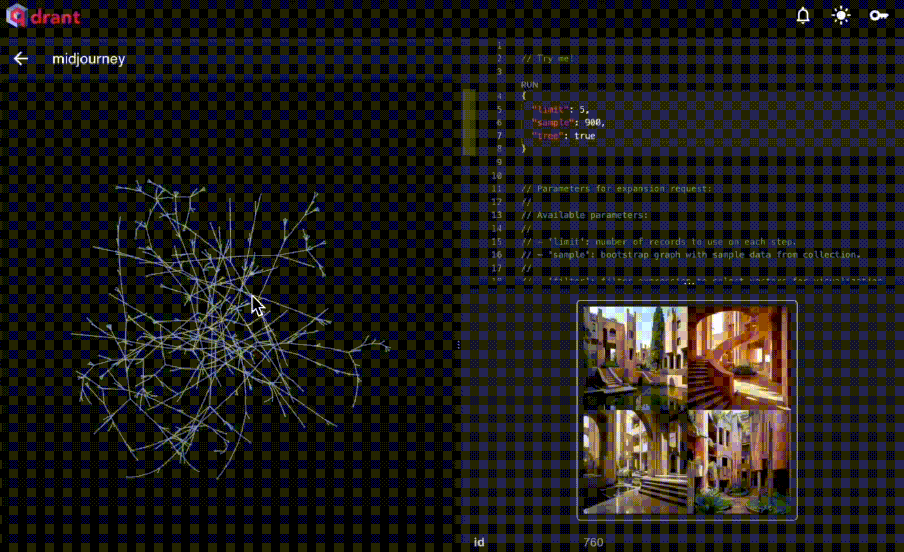Click the midjourney collection title
Viewport: 904px width, 552px height.
click(88, 59)
